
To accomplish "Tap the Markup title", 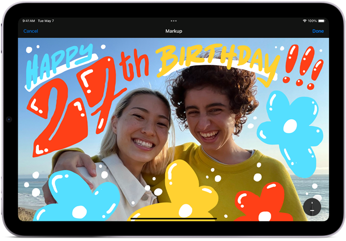I will click(x=174, y=31).
